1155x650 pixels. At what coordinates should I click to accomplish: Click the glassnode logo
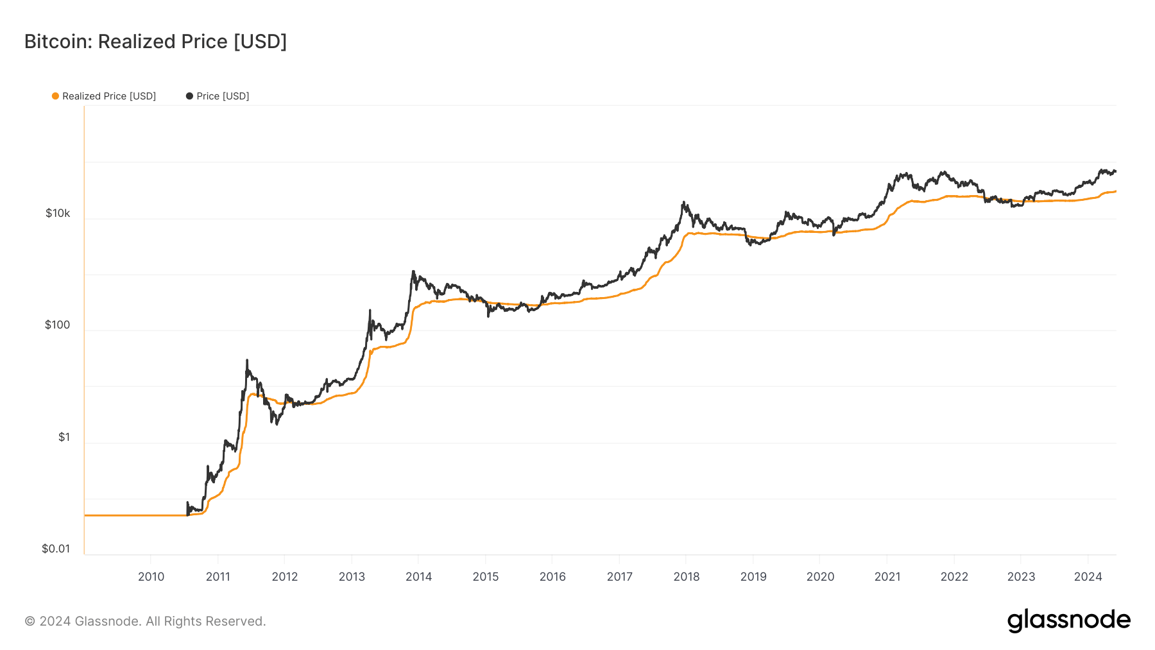(x=1068, y=620)
